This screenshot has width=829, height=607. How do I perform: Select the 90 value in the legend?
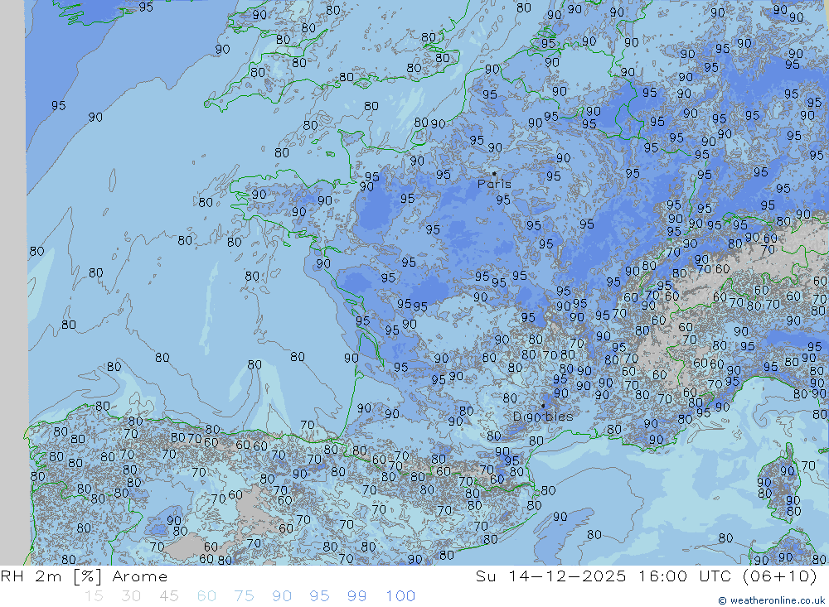282,596
